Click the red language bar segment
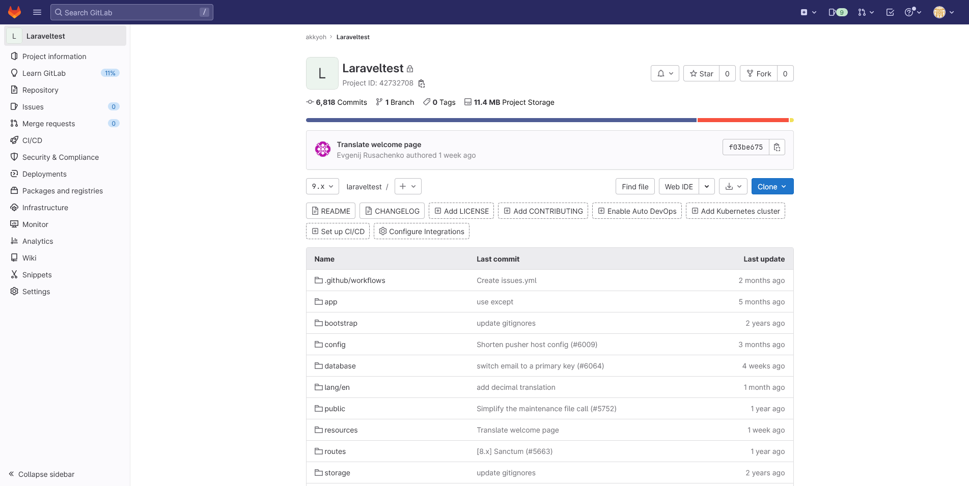 [x=743, y=120]
